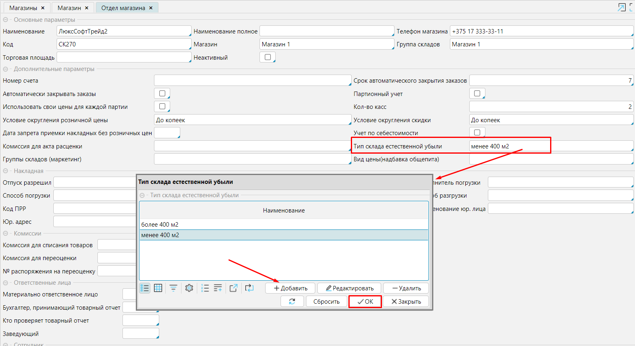The image size is (635, 346).
Task: Toggle the Неактивный checkbox
Action: coord(268,57)
